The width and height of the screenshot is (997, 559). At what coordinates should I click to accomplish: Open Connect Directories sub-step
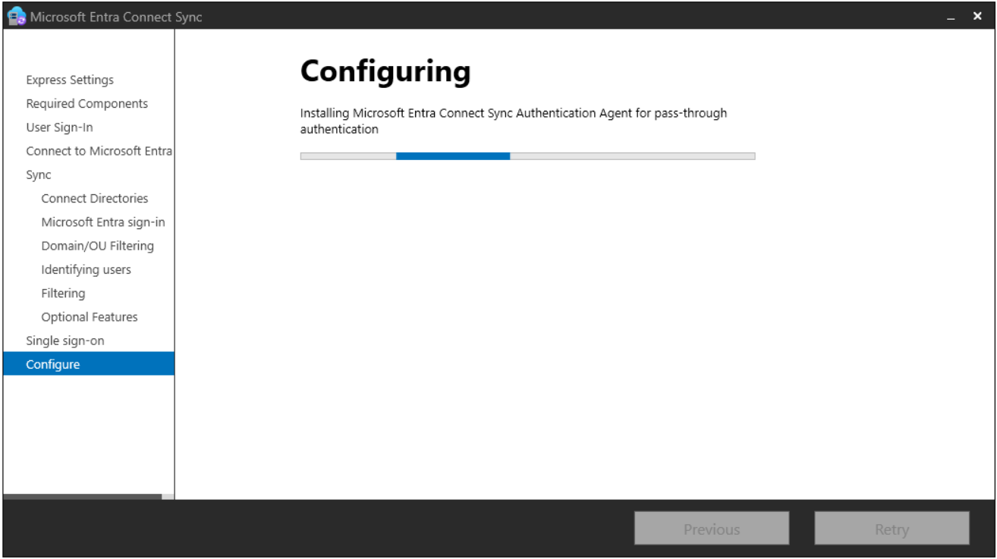[95, 198]
